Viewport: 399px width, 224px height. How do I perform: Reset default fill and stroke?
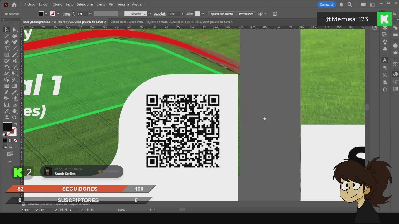click(5, 134)
